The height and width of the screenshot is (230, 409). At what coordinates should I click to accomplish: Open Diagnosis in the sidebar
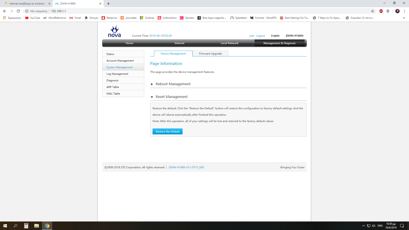[x=123, y=80]
